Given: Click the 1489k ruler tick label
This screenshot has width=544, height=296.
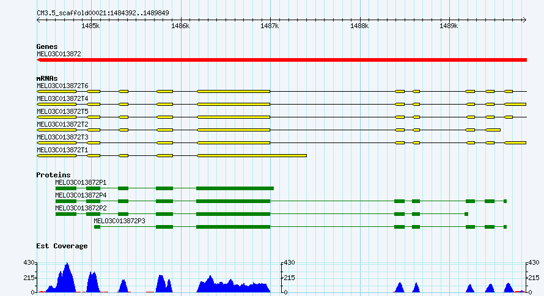Looking at the screenshot, I should tap(449, 26).
